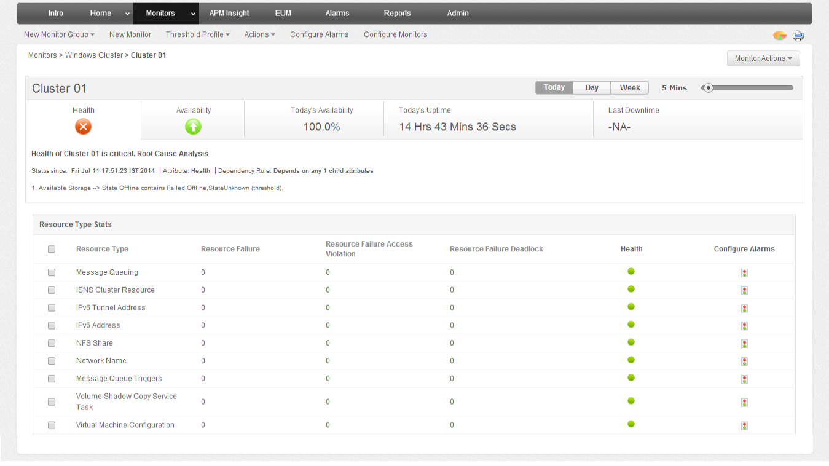Open the Threshold Profile dropdown
The width and height of the screenshot is (829, 466).
198,34
